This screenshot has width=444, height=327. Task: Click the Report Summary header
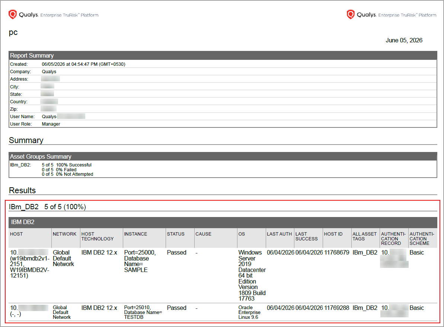223,55
